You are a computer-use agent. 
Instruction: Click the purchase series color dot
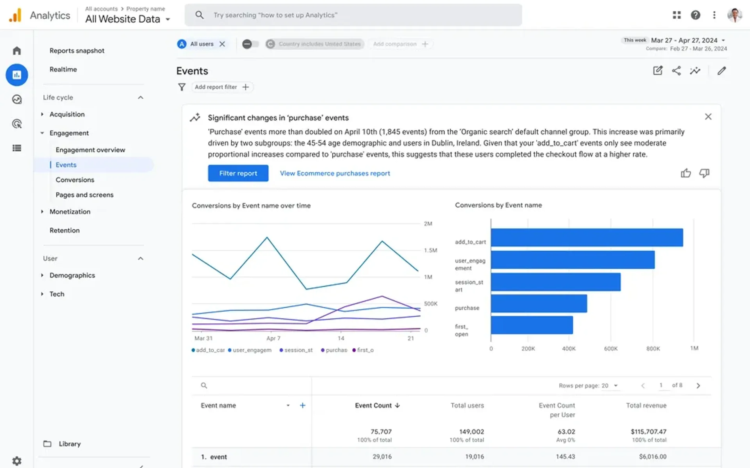click(x=323, y=350)
